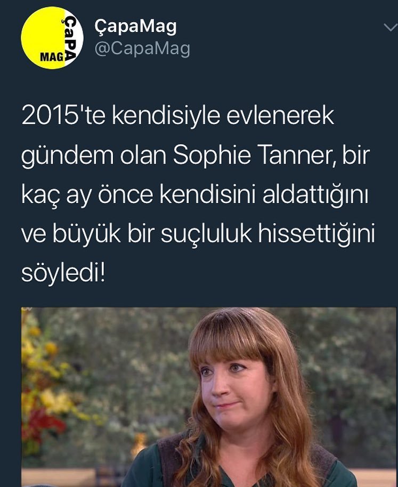Expand the tweet options chevron

[x=390, y=28]
